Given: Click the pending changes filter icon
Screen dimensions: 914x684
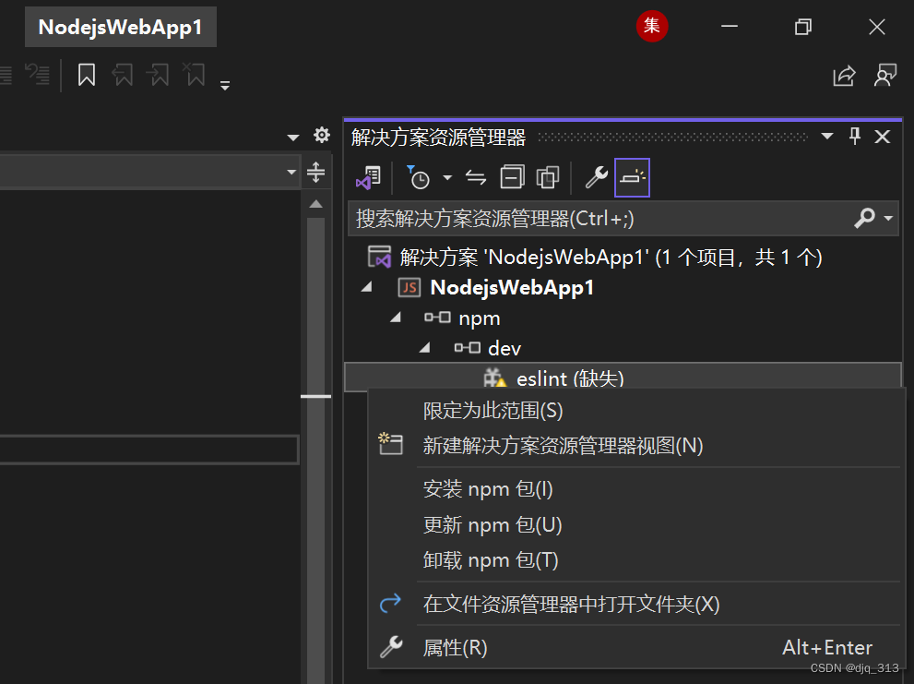Looking at the screenshot, I should click(x=418, y=177).
